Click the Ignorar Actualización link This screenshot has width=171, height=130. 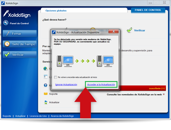pos(66,84)
